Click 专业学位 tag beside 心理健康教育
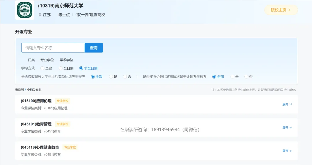 (x=70, y=147)
